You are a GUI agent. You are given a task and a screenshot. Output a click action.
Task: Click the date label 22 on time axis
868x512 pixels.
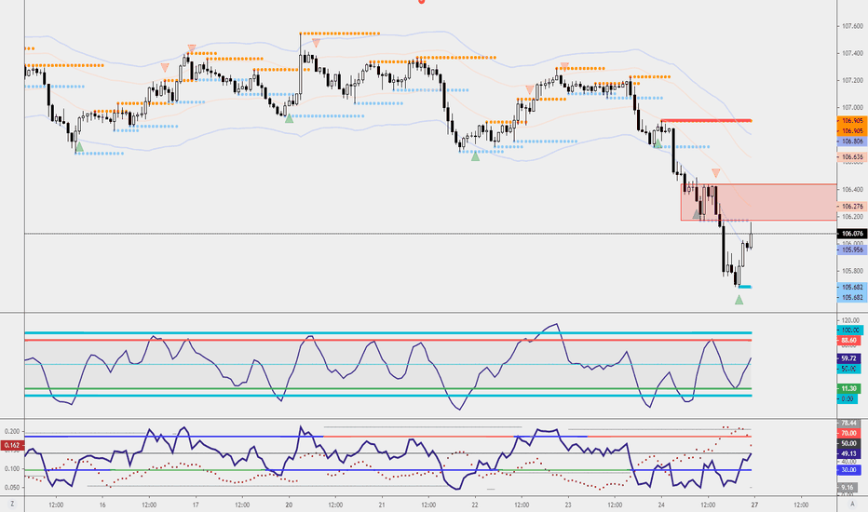pos(475,505)
